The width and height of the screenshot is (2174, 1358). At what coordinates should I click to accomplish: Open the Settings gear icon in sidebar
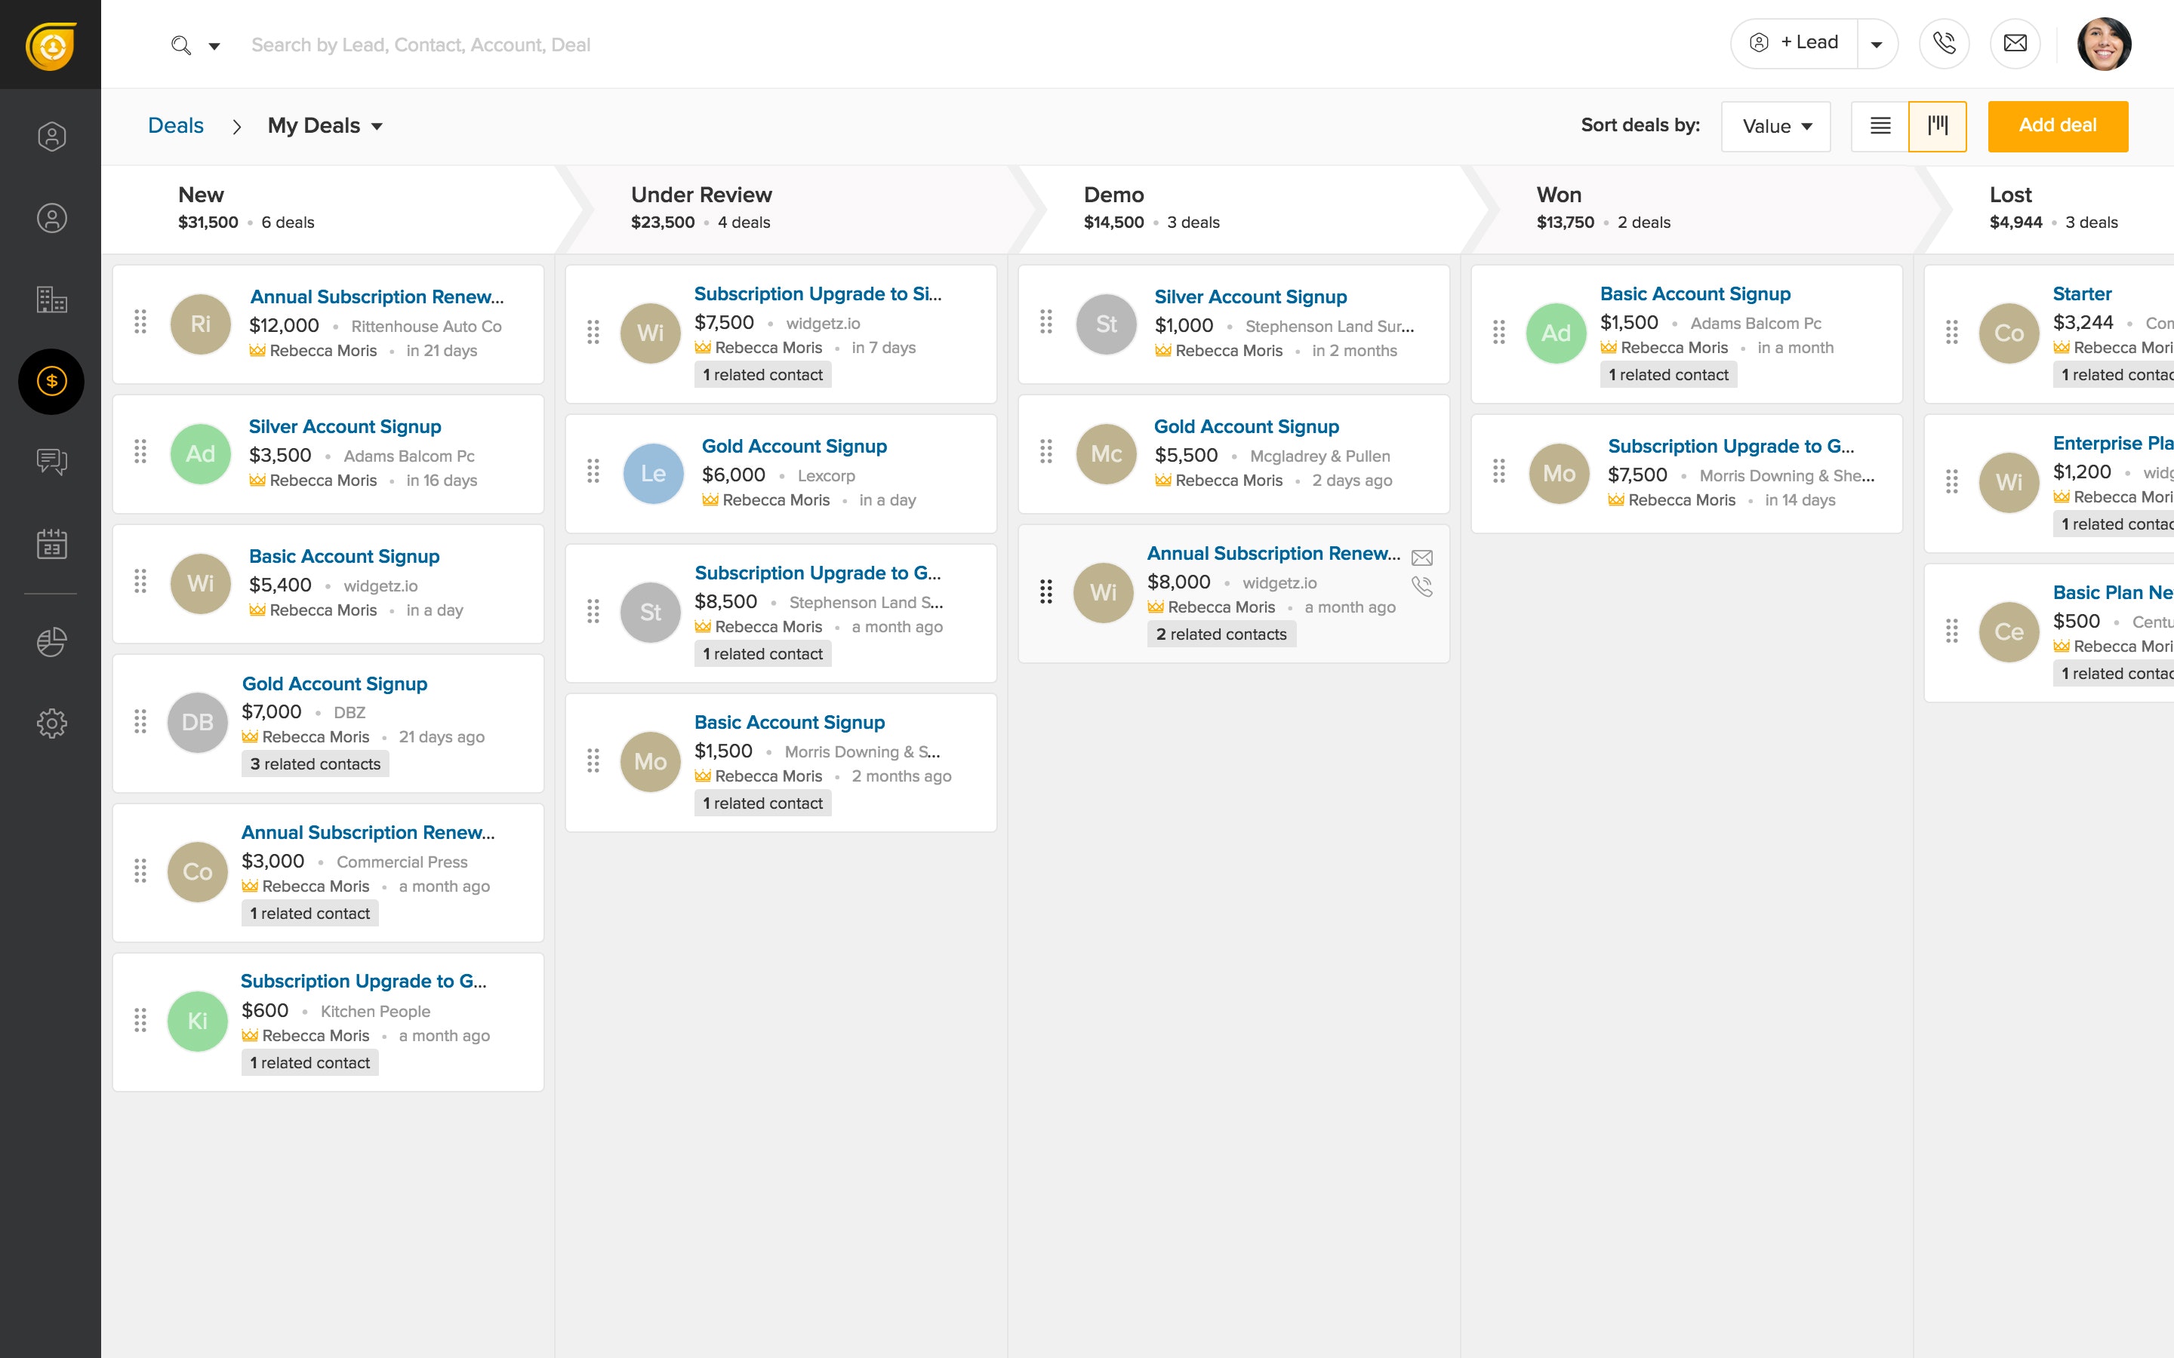click(51, 723)
